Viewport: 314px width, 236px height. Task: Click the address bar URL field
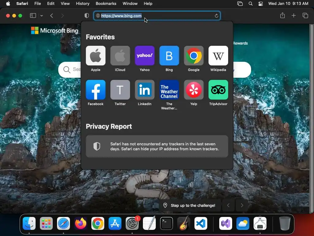click(x=157, y=16)
